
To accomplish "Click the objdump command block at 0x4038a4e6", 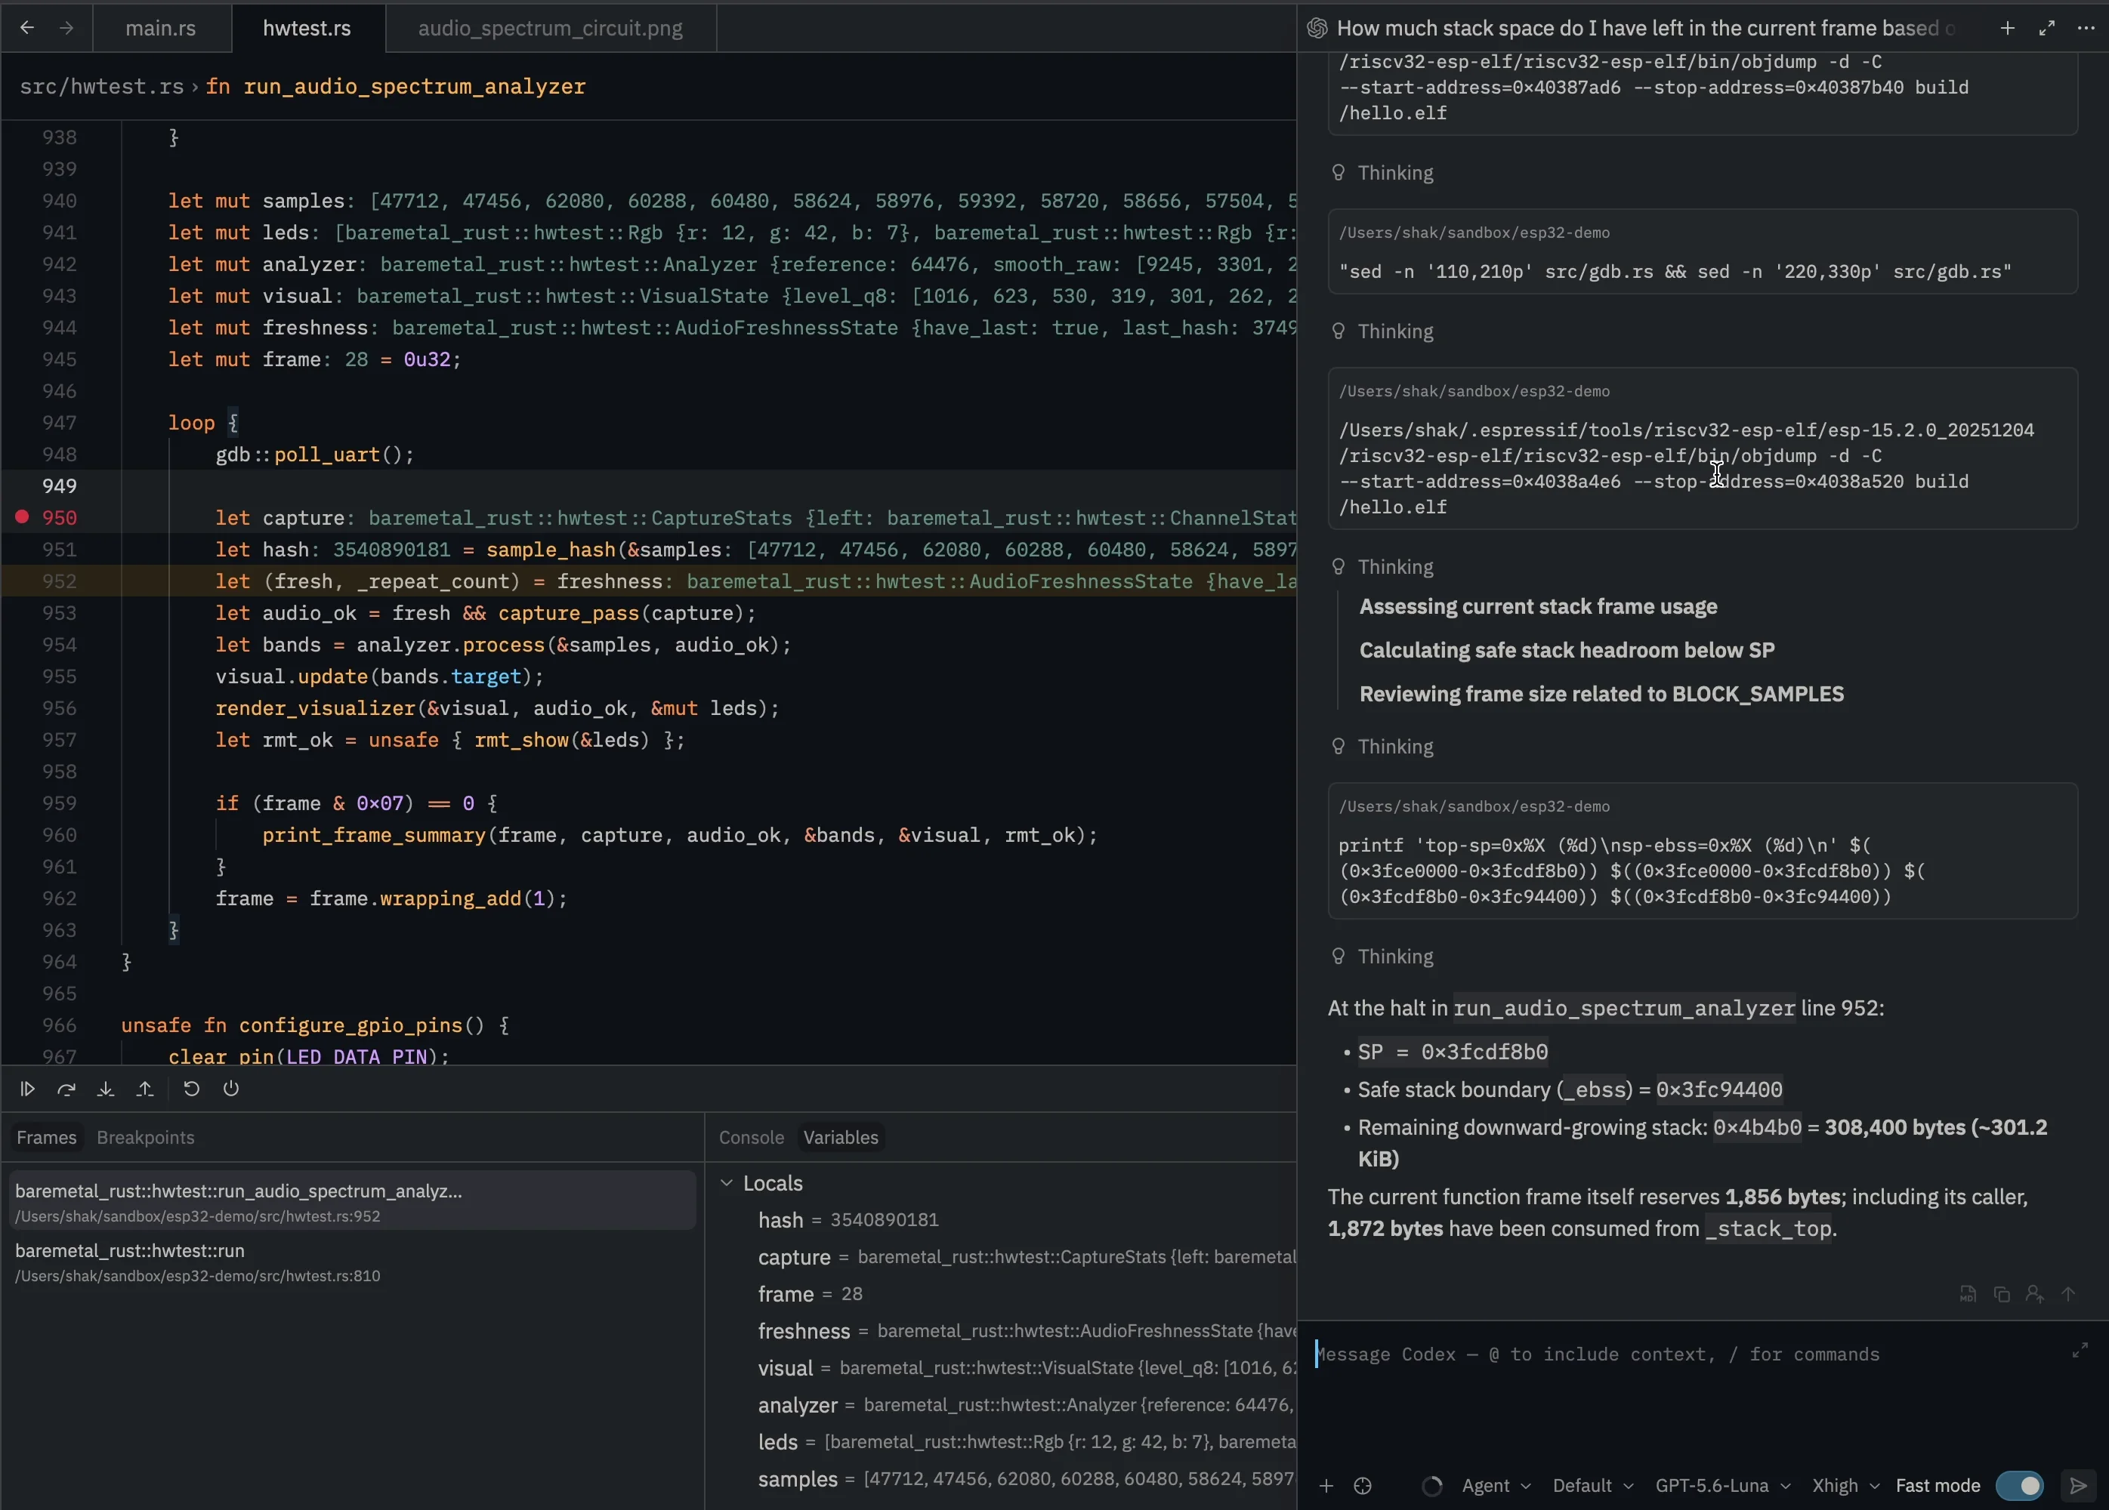I will 1703,448.
